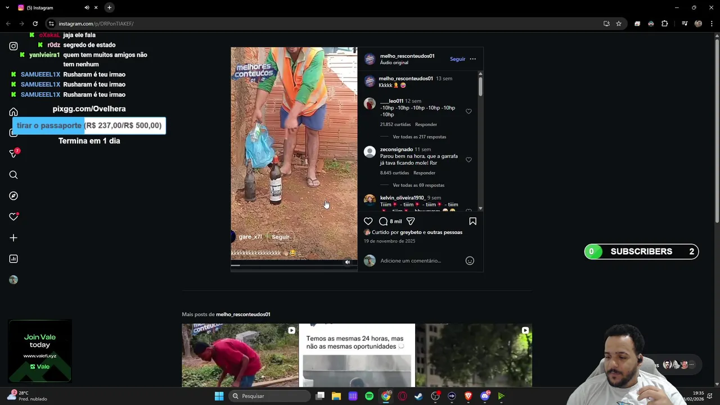The image size is (720, 405).
Task: Reload the page
Action: [35, 24]
